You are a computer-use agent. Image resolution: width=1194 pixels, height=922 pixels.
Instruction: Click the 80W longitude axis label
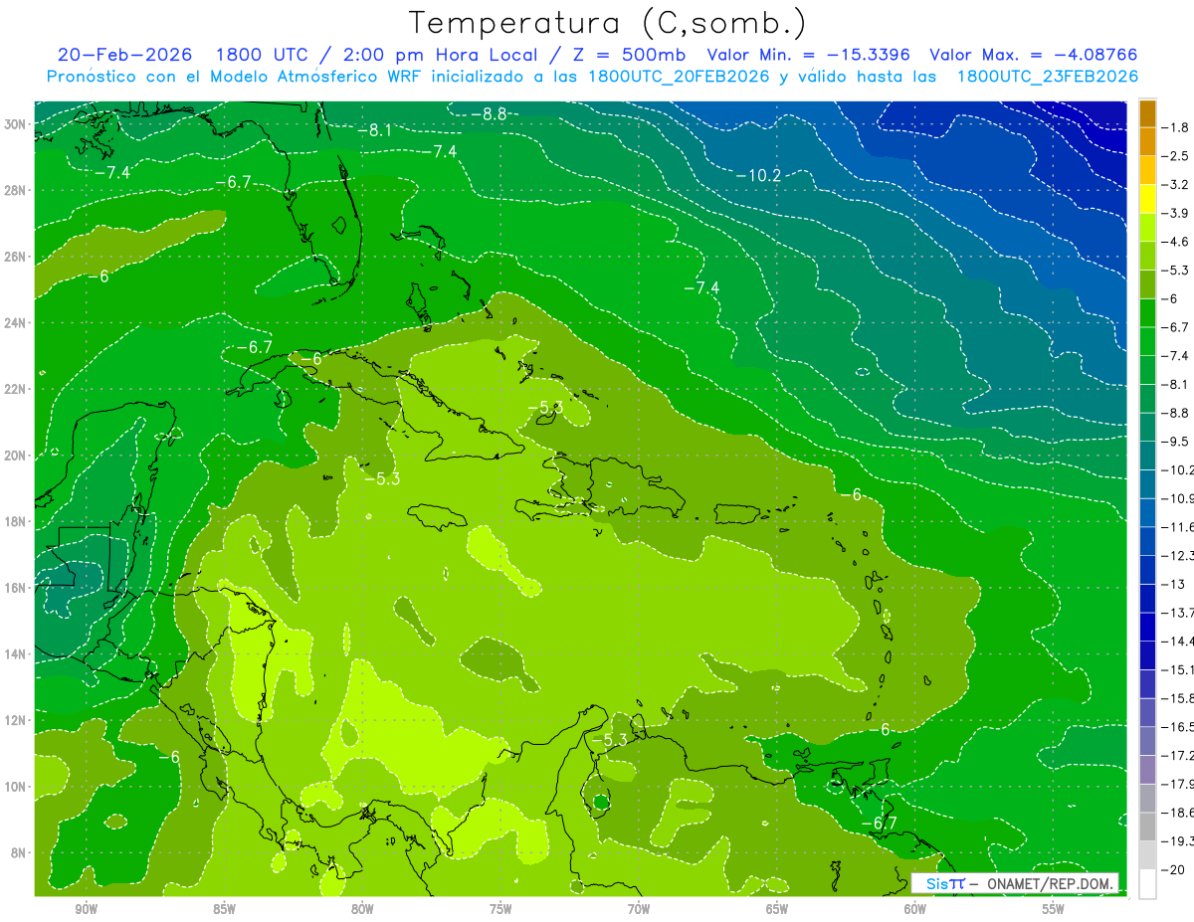(362, 909)
